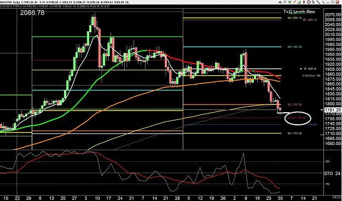The width and height of the screenshot is (342, 201).
Task: Click the small icon at bottom-right corner
Action: 337,197
